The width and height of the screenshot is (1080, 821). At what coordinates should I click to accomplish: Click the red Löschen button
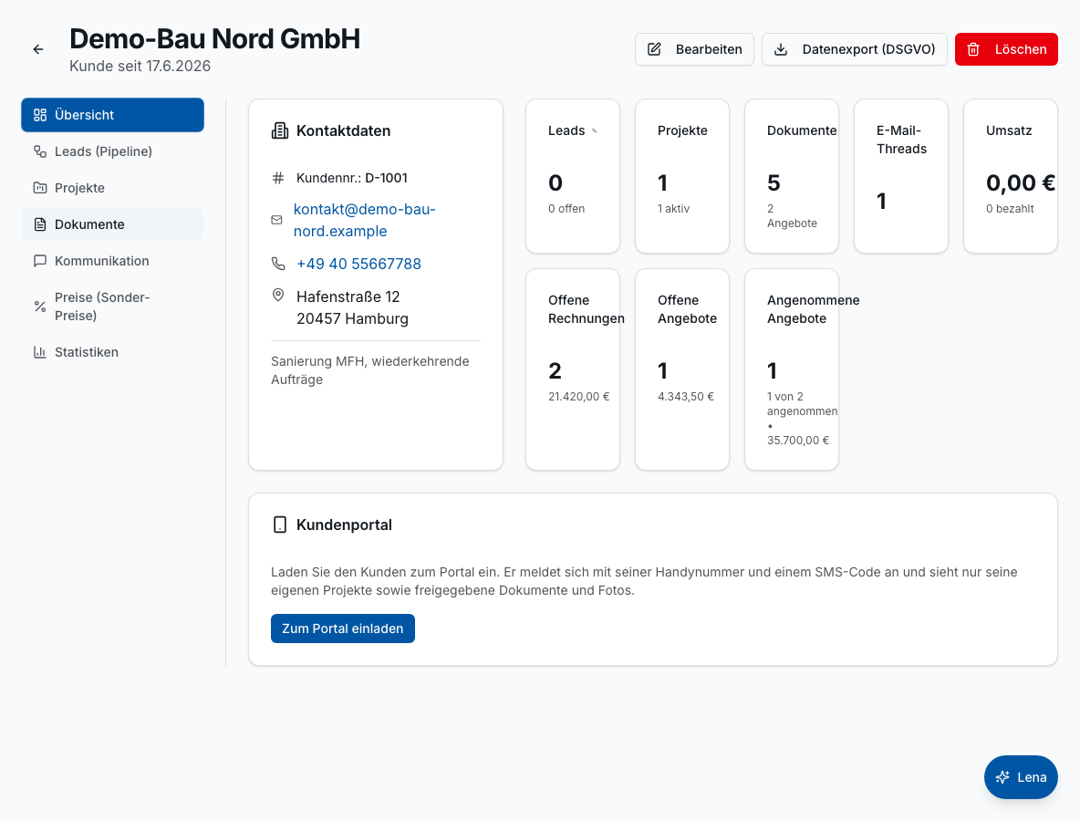coord(1006,49)
